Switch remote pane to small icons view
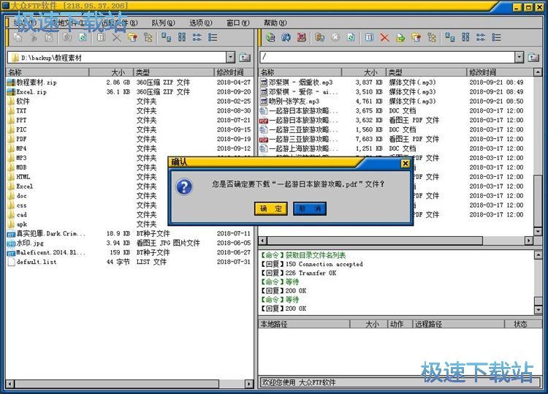Viewport: 548px width, 394px height. pyautogui.click(x=465, y=37)
